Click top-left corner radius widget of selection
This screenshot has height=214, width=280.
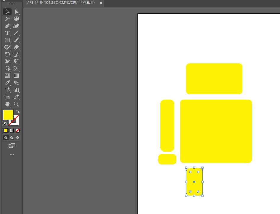[190, 172]
